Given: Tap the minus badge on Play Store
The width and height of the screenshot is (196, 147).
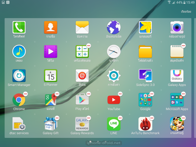Looking at the screenshot, I should (x=89, y=94).
